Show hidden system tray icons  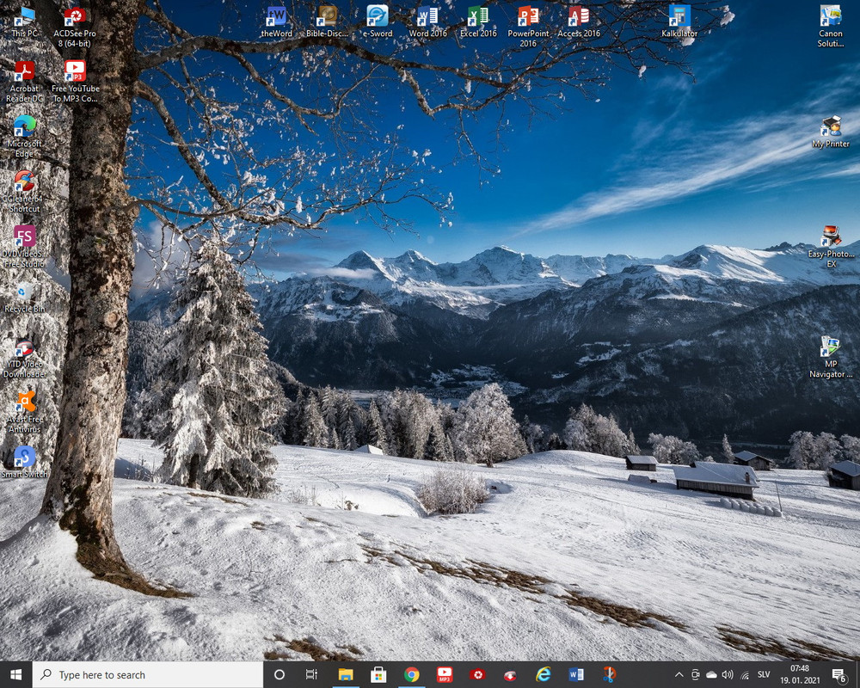tap(679, 675)
